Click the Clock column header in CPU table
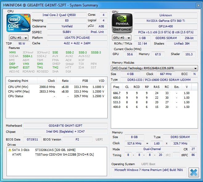This screenshot has width=203, height=182. pos(47,81)
